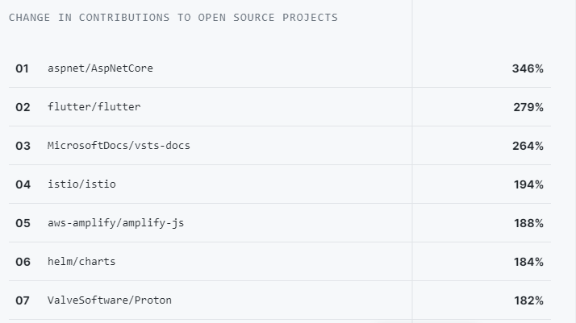Go to aws-amplify/amplify-js repository
Image resolution: width=576 pixels, height=323 pixels.
pyautogui.click(x=115, y=223)
